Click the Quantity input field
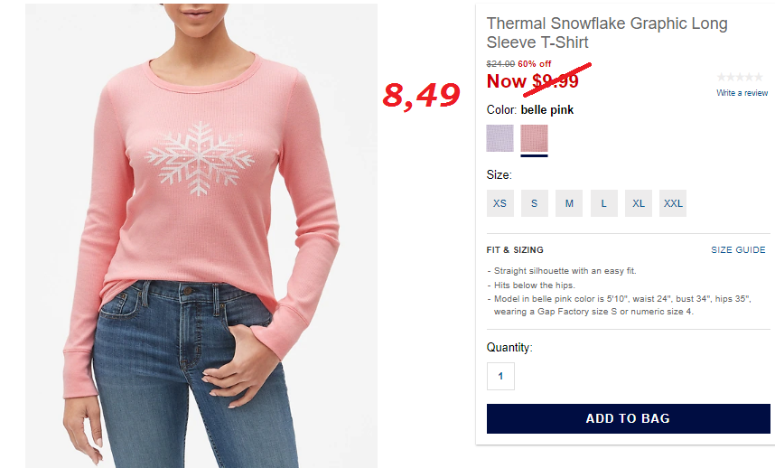Image resolution: width=775 pixels, height=468 pixels. coord(500,376)
